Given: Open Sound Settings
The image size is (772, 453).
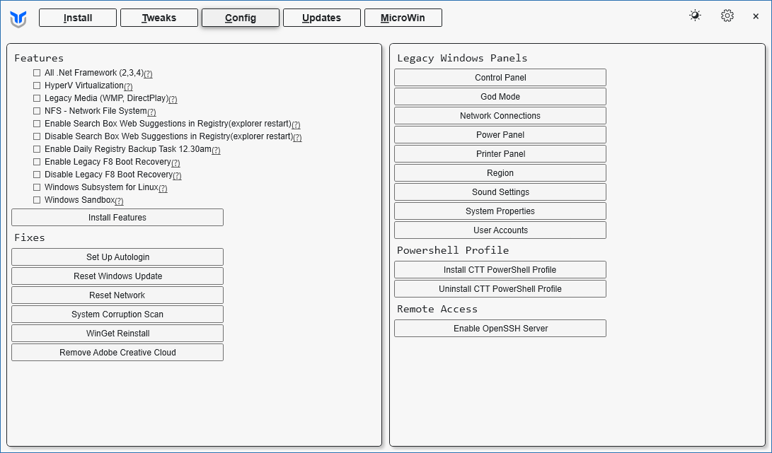Looking at the screenshot, I should point(500,192).
